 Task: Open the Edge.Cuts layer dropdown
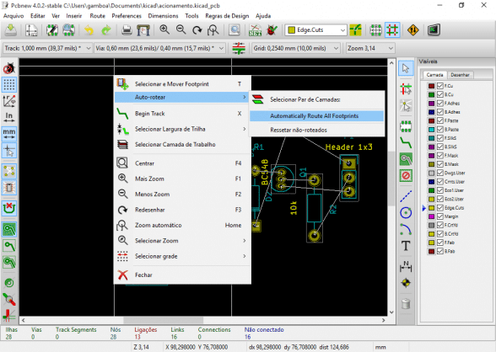(315, 30)
